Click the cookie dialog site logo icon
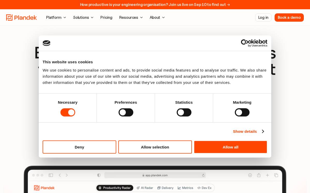The image size is (310, 193). coord(47,43)
